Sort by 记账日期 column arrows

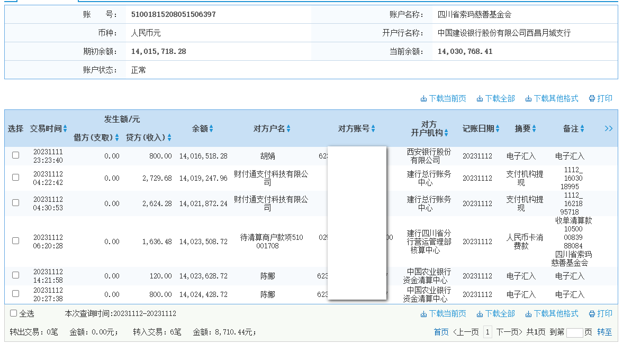pos(498,128)
